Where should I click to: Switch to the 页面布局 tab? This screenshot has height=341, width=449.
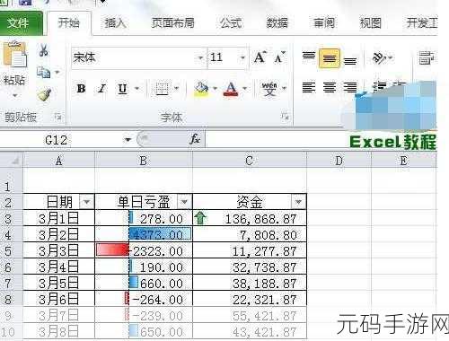tap(172, 22)
